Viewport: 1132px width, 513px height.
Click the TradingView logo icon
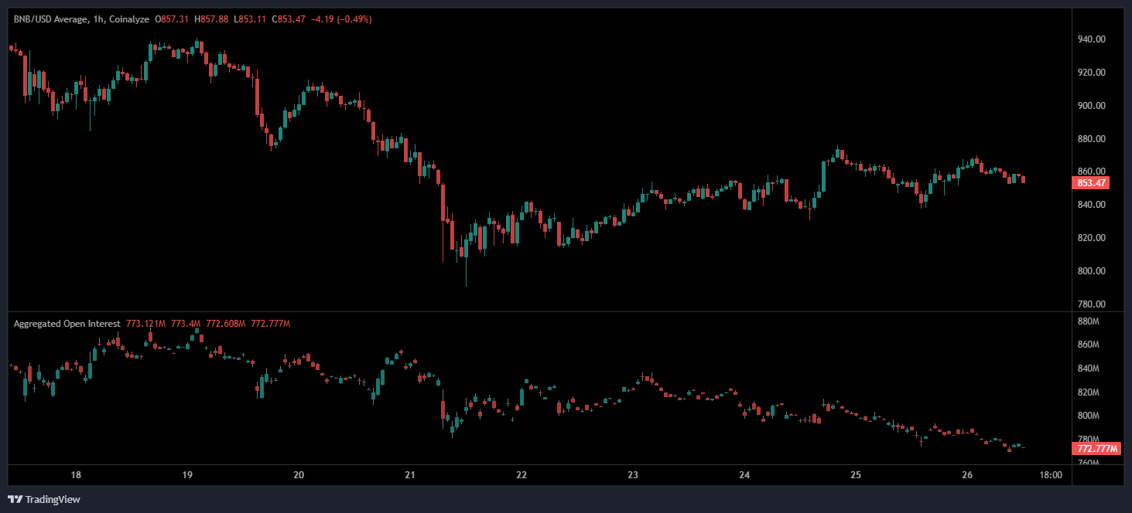tap(15, 499)
